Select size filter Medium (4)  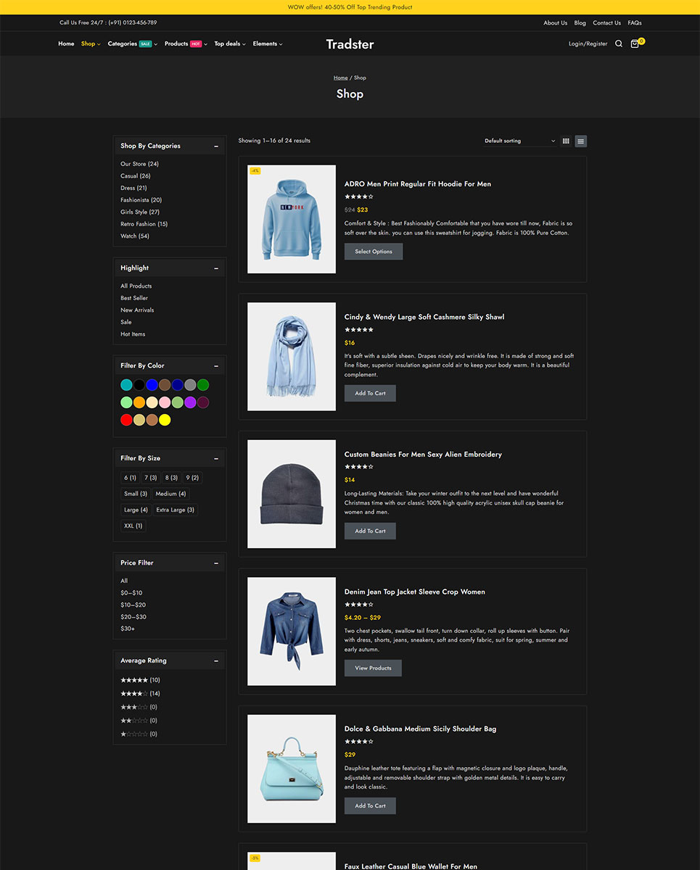(x=171, y=494)
